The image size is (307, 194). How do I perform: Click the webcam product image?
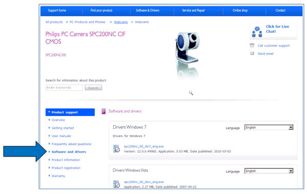click(187, 55)
